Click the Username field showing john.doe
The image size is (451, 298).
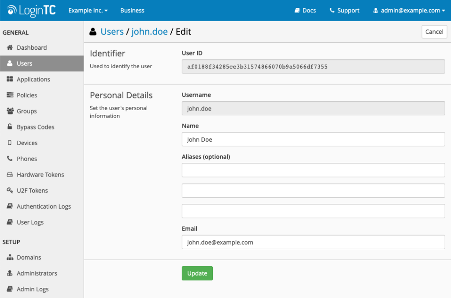tap(313, 108)
